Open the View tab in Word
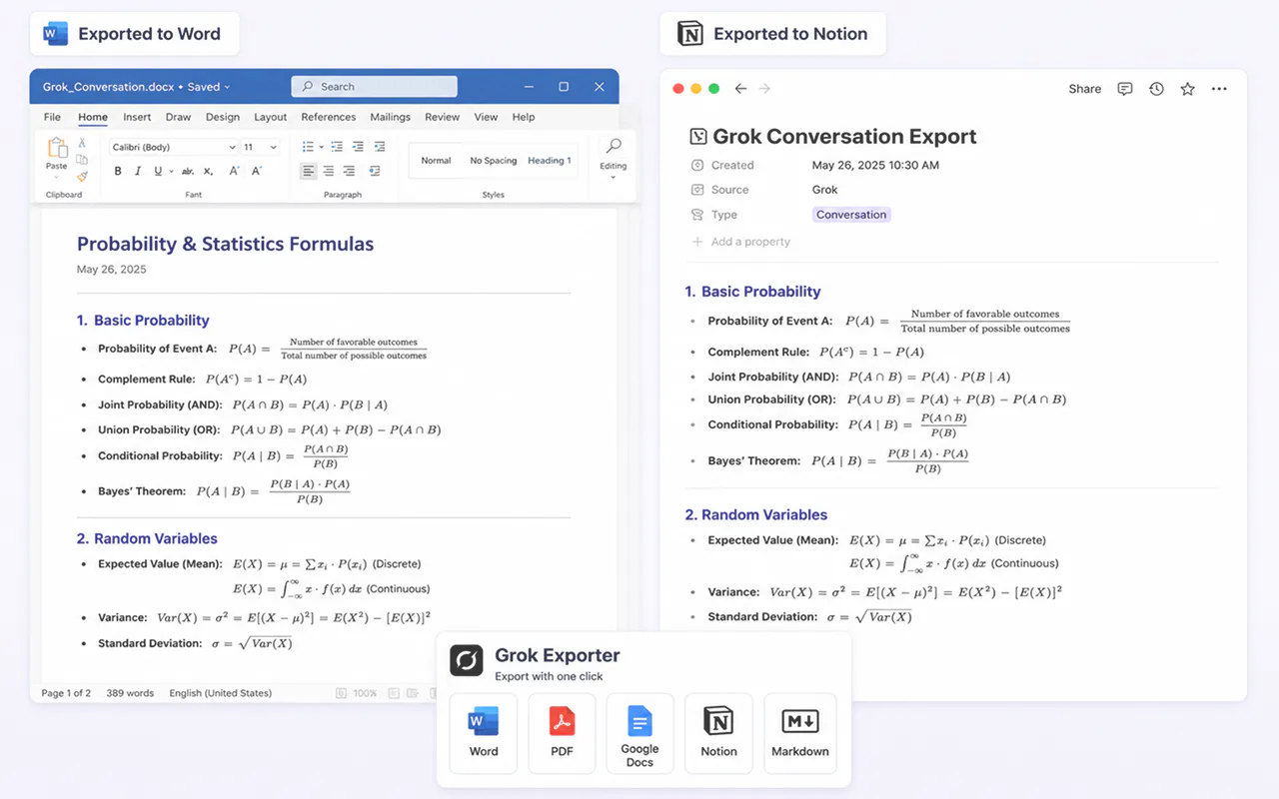Image resolution: width=1279 pixels, height=799 pixels. point(486,117)
